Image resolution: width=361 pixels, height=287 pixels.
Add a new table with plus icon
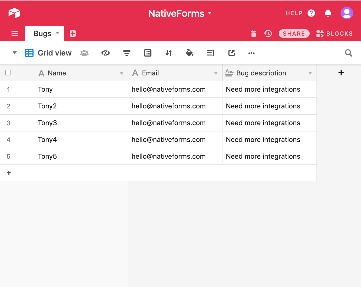73,34
